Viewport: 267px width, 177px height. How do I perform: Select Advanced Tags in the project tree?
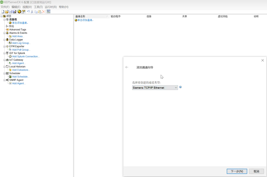(x=18, y=30)
